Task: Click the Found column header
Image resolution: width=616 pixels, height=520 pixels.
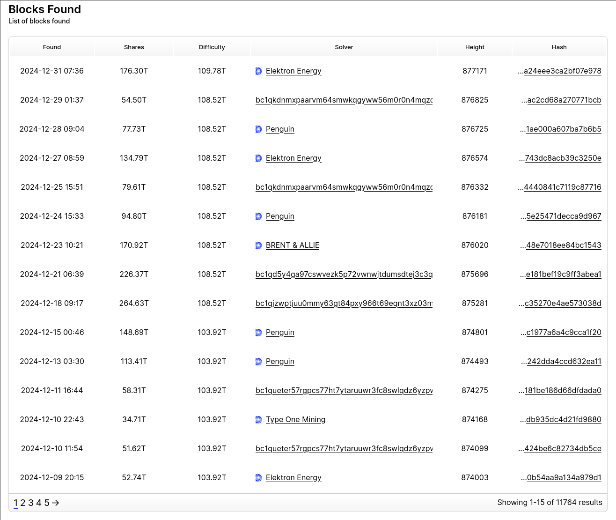Action: (52, 47)
